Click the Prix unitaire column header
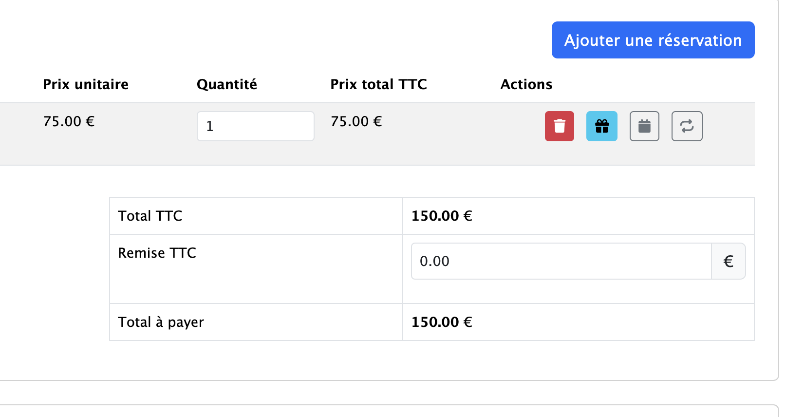 [85, 84]
